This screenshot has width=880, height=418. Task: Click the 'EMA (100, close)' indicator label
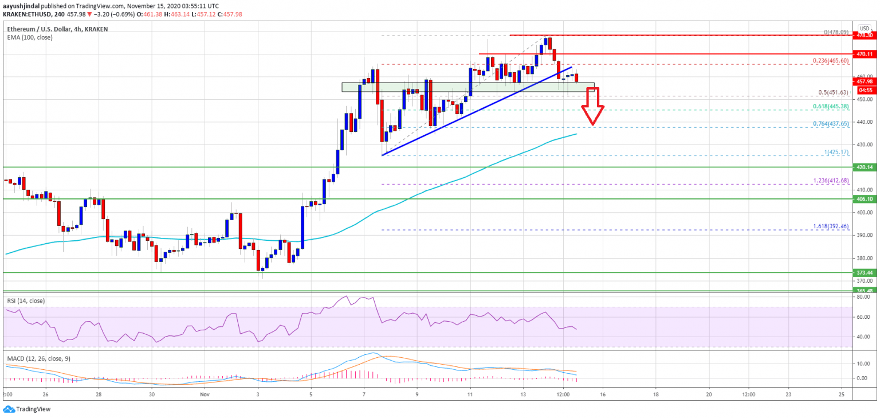coord(30,37)
